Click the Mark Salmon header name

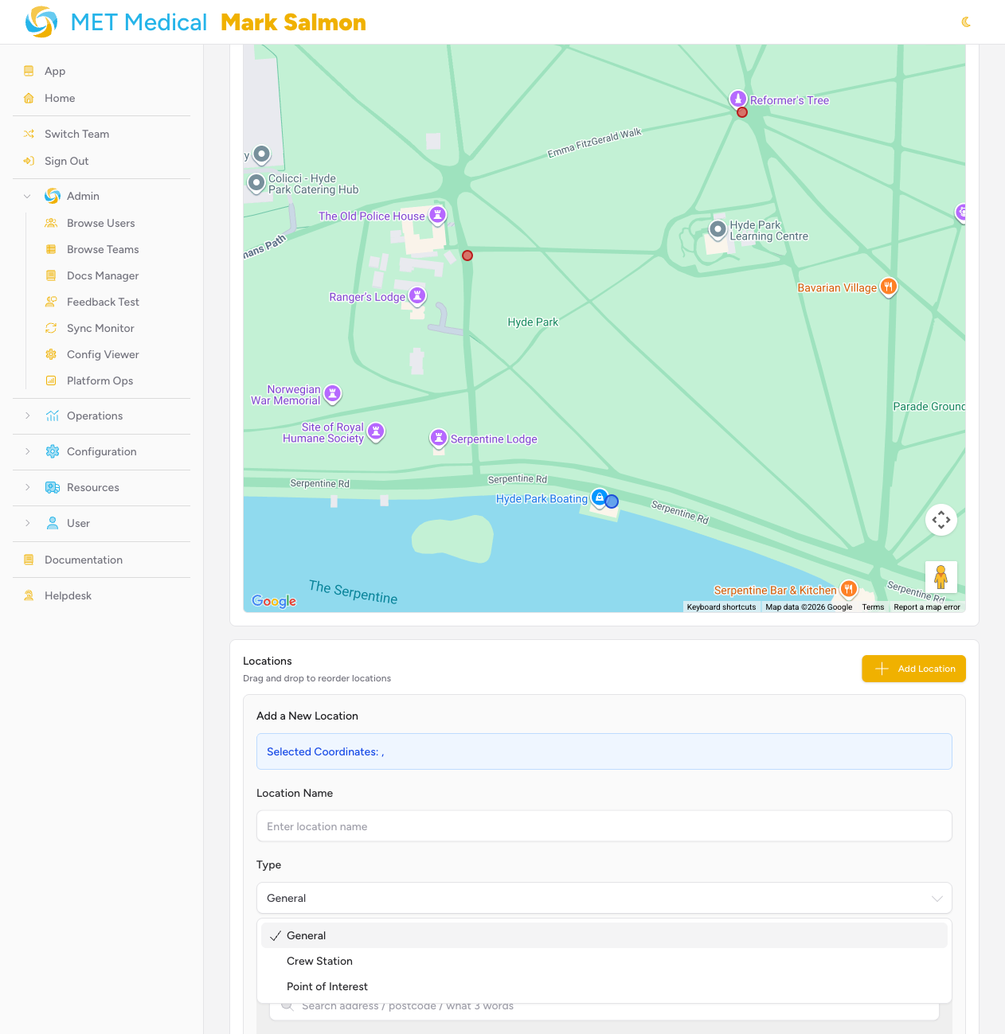coord(293,22)
